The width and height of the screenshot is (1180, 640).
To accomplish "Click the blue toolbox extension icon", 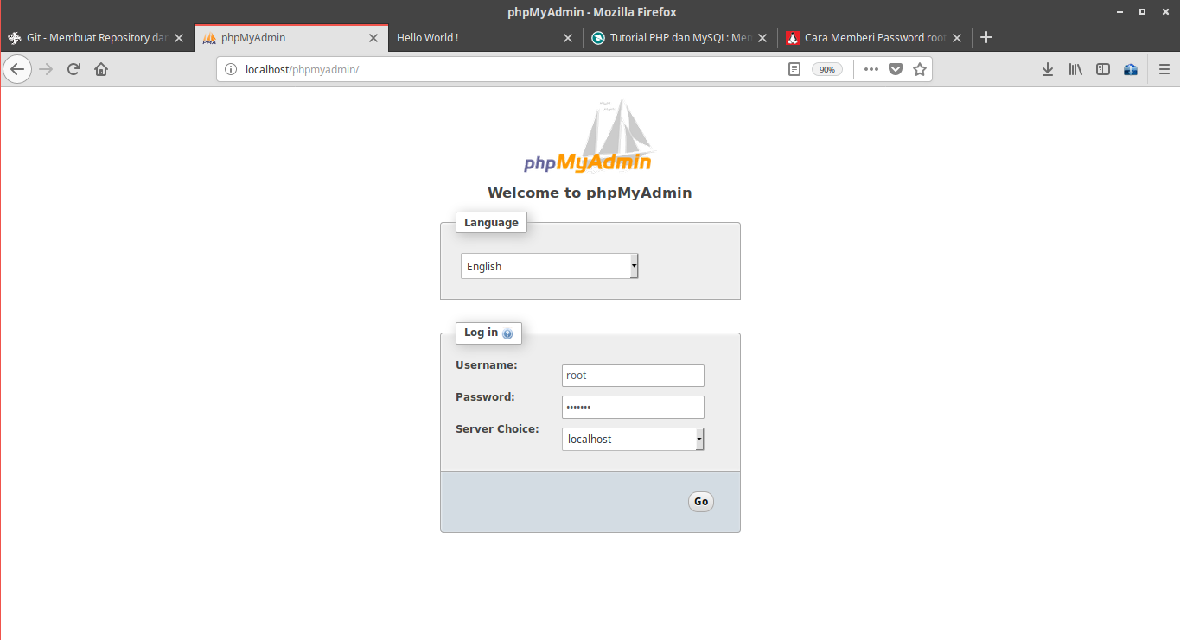I will [x=1131, y=69].
